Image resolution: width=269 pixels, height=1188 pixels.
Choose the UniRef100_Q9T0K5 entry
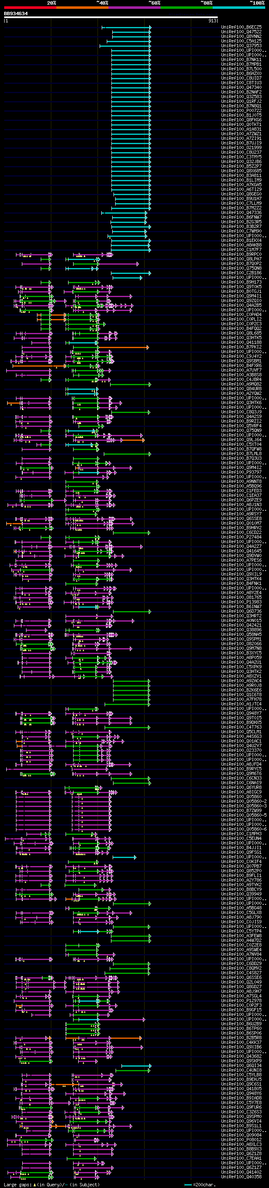coord(241,287)
